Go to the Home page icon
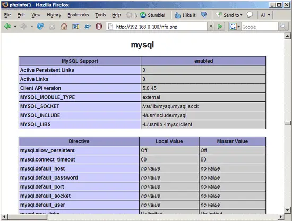The image size is (292, 221). (64, 27)
